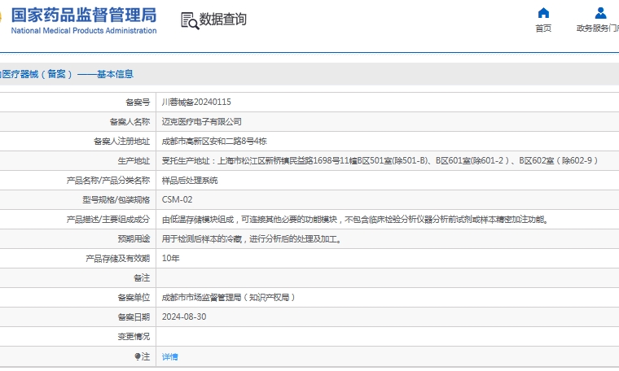
Task: Select address 成都市高新区安和二路8号4栋
Action: coord(214,141)
